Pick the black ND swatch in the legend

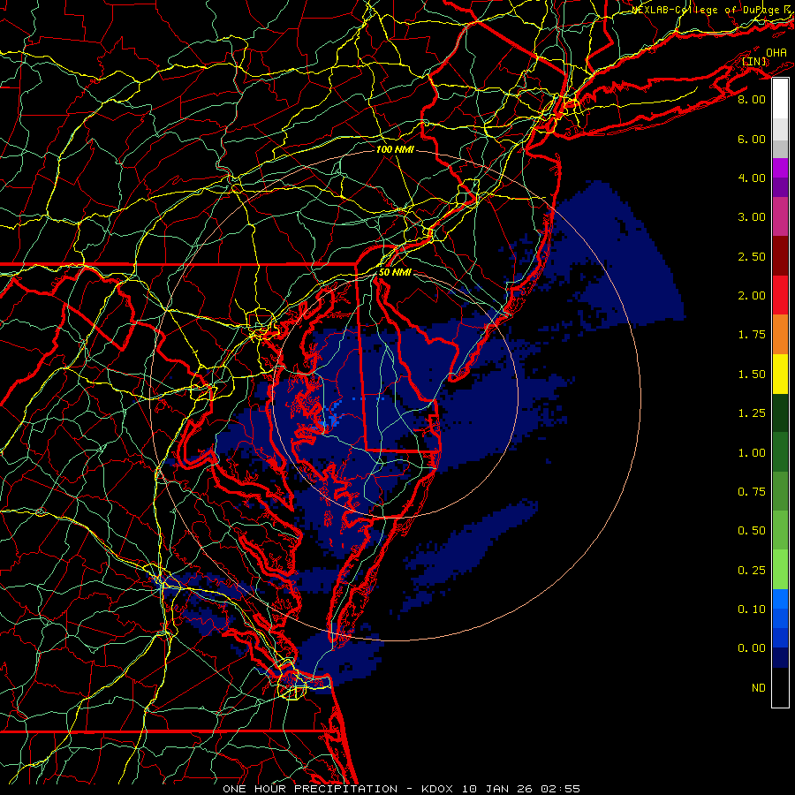click(780, 687)
